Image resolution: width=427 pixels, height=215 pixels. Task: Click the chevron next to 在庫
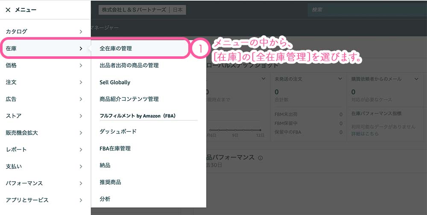click(x=81, y=49)
